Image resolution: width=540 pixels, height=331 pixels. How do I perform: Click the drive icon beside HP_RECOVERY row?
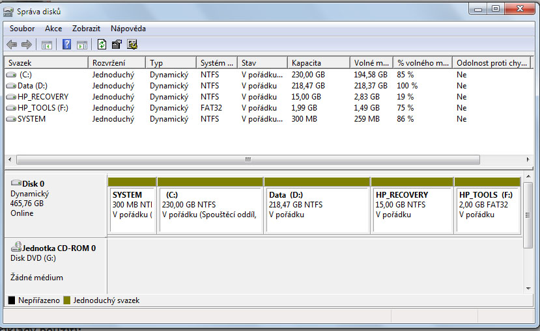(11, 97)
